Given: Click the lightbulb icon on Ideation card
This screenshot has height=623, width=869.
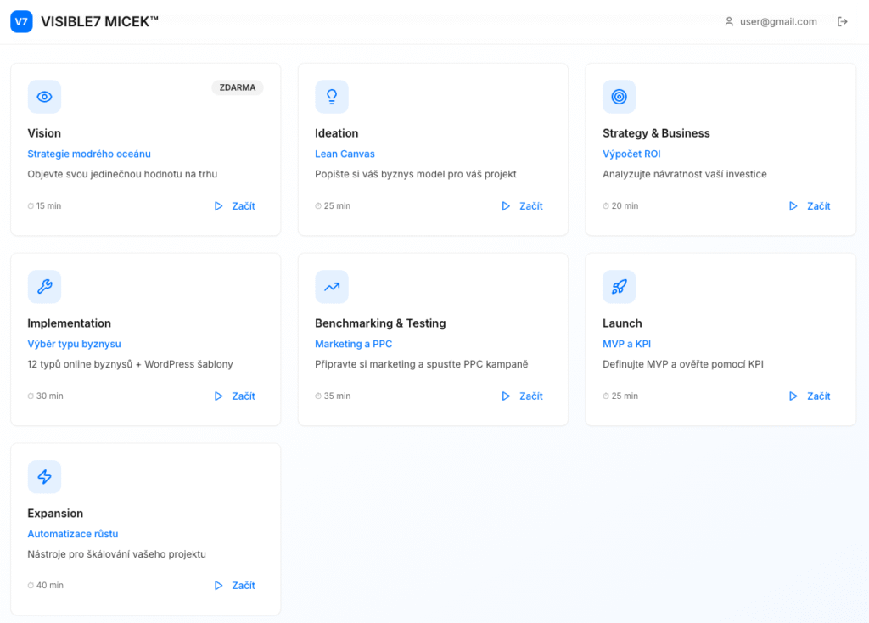Looking at the screenshot, I should [x=332, y=97].
